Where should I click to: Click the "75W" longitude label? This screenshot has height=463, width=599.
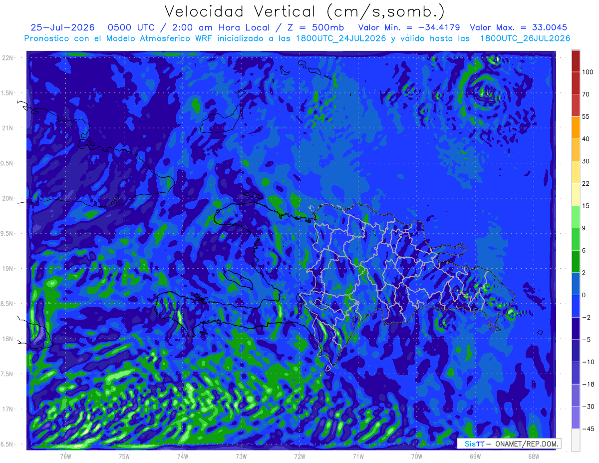tap(124, 457)
